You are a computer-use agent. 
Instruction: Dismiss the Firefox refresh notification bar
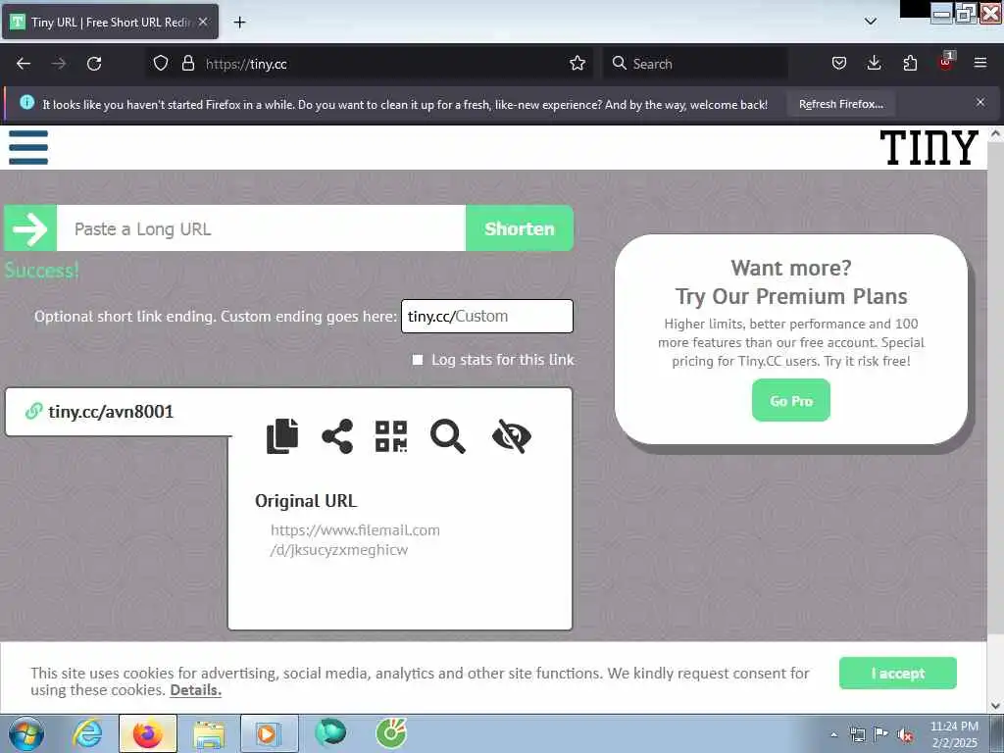(979, 102)
